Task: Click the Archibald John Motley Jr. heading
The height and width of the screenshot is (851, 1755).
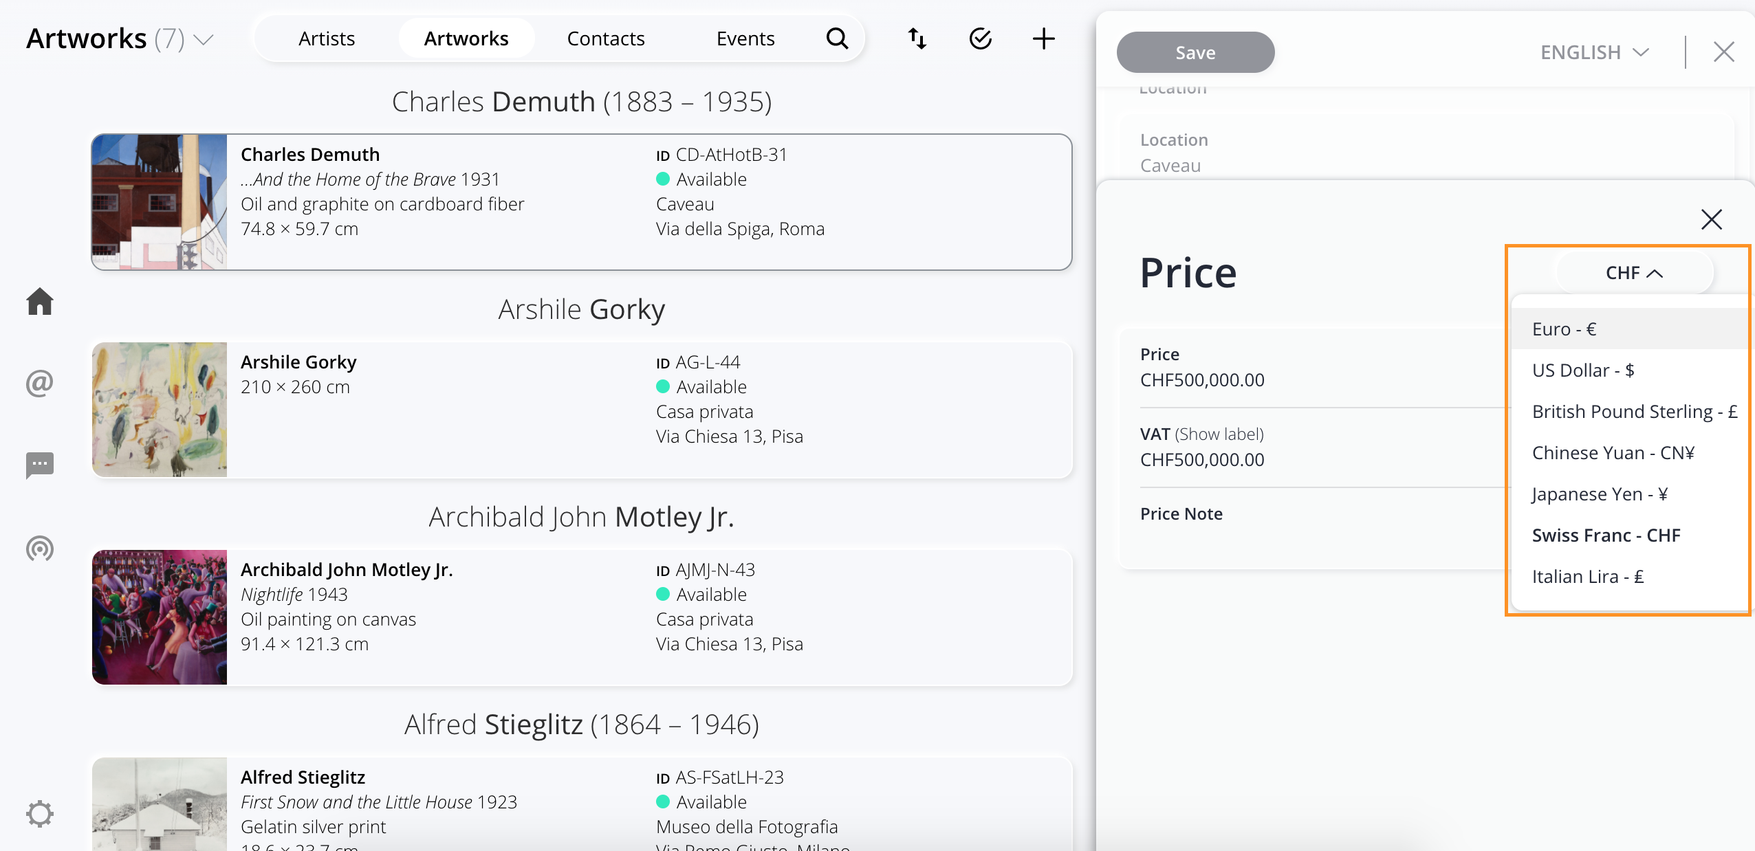Action: point(582,517)
